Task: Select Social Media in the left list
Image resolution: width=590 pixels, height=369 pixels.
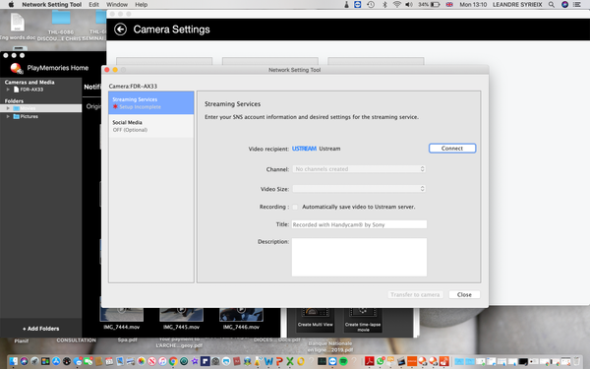Action: [151, 126]
